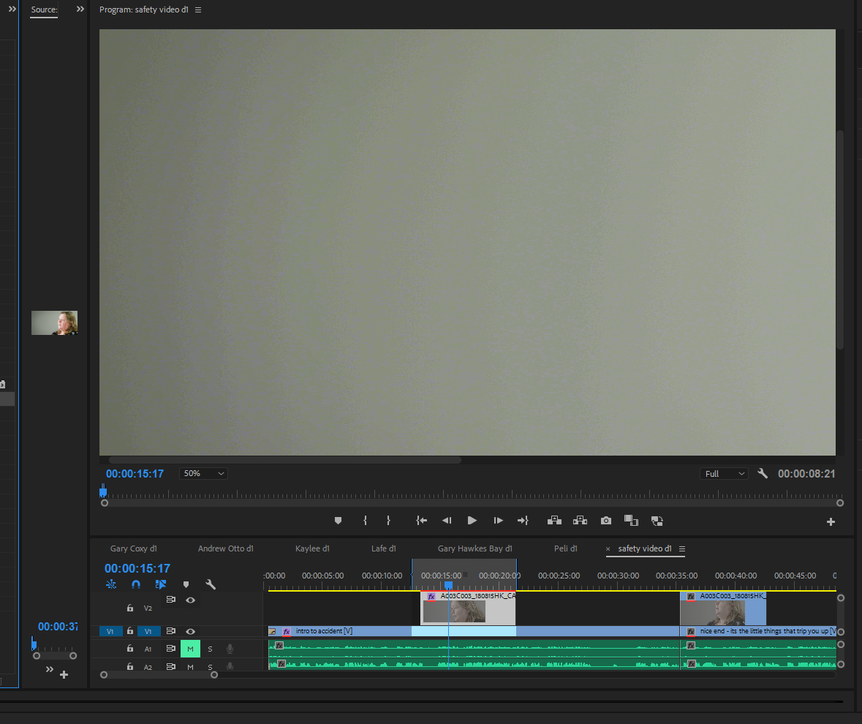The image size is (862, 724).
Task: Click Program monitor horizontal scrollbar
Action: click(284, 459)
